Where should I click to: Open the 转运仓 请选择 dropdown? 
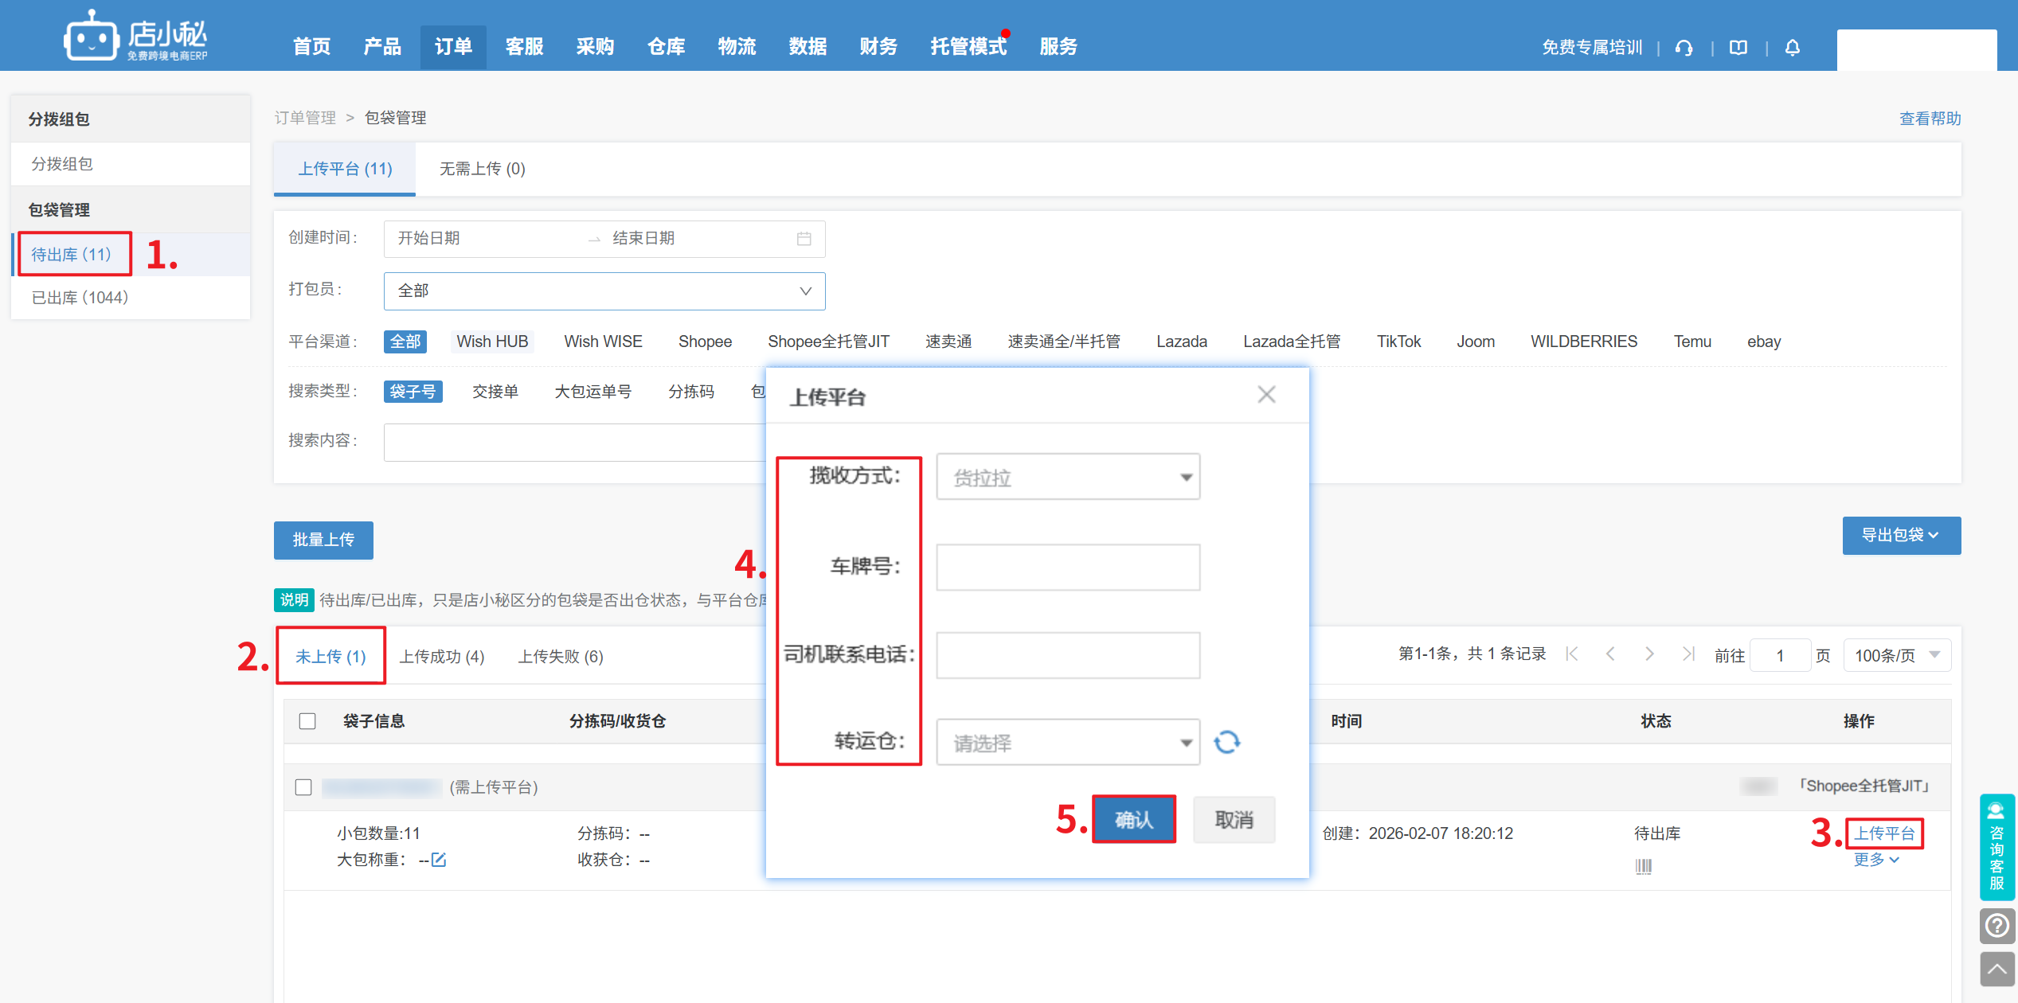[x=1067, y=743]
